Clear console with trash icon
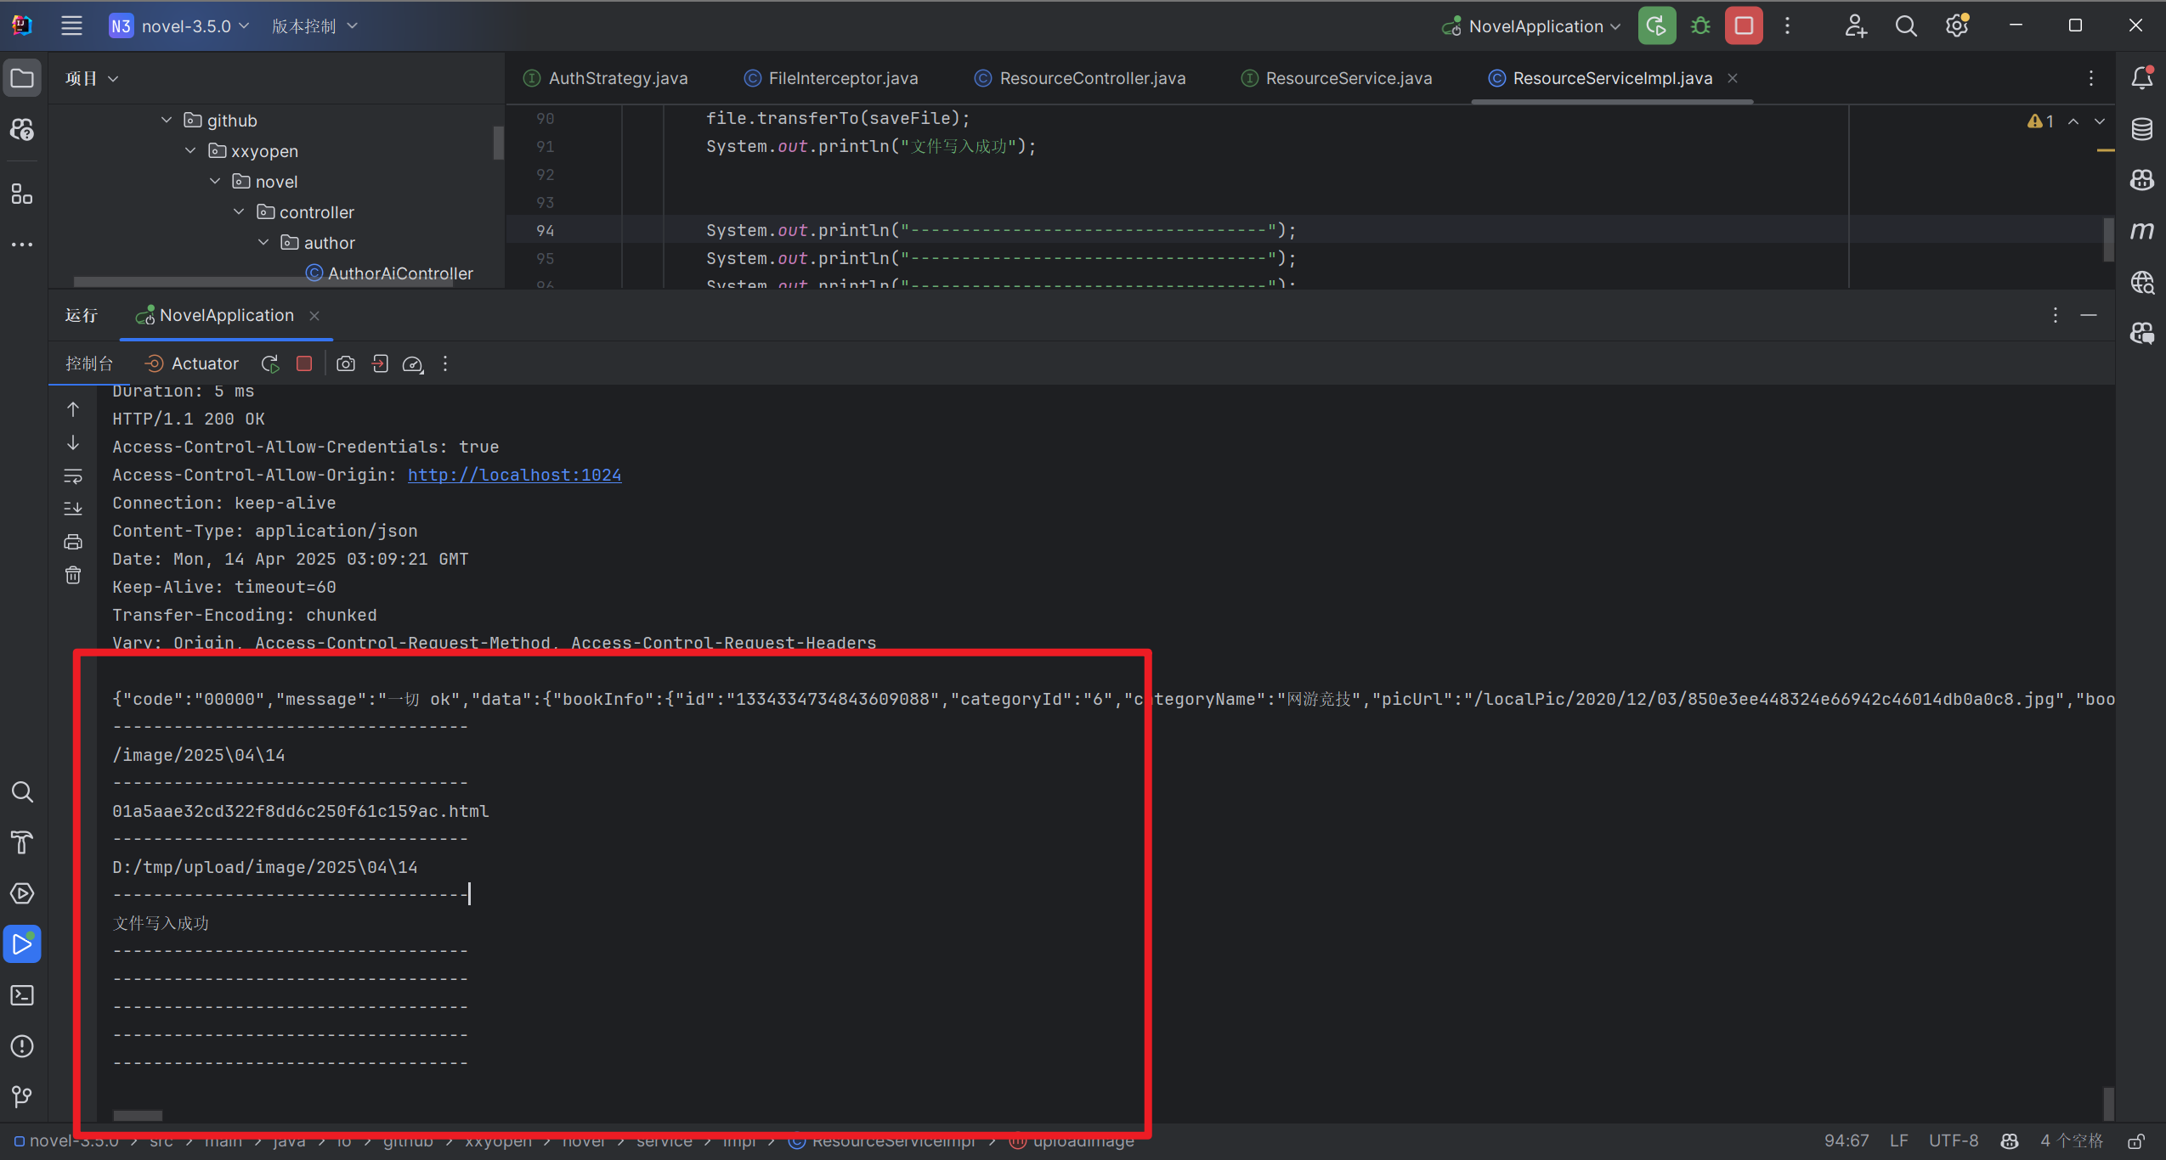2166x1160 pixels. [73, 576]
